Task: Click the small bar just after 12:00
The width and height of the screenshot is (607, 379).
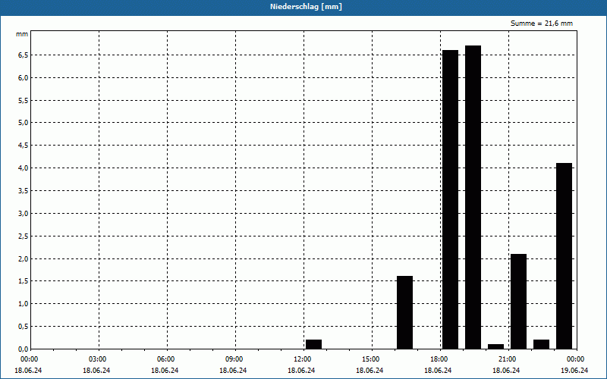Action: pyautogui.click(x=313, y=344)
